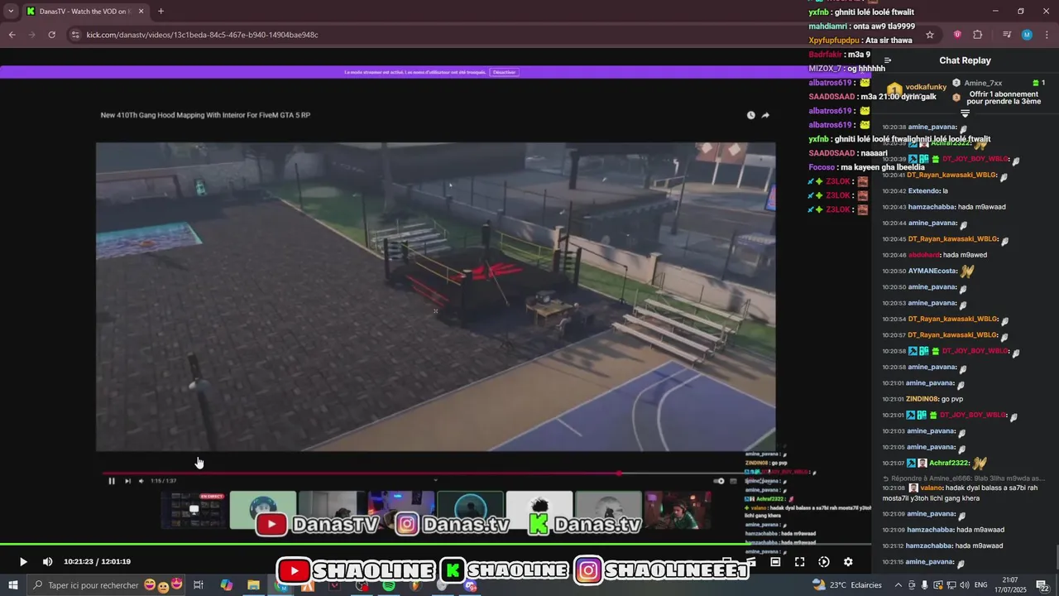
Task: Go back in browser history
Action: click(x=12, y=35)
